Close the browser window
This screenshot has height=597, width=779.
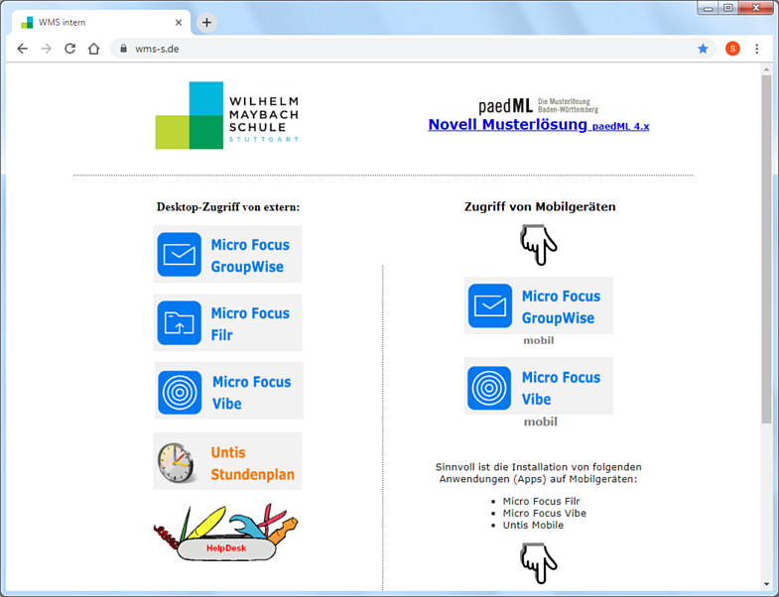point(756,8)
